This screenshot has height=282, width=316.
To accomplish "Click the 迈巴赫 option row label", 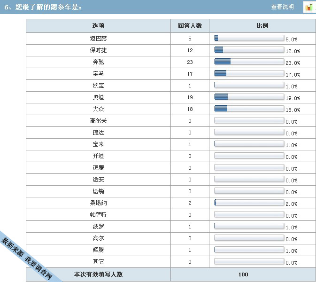I will click(x=98, y=39).
